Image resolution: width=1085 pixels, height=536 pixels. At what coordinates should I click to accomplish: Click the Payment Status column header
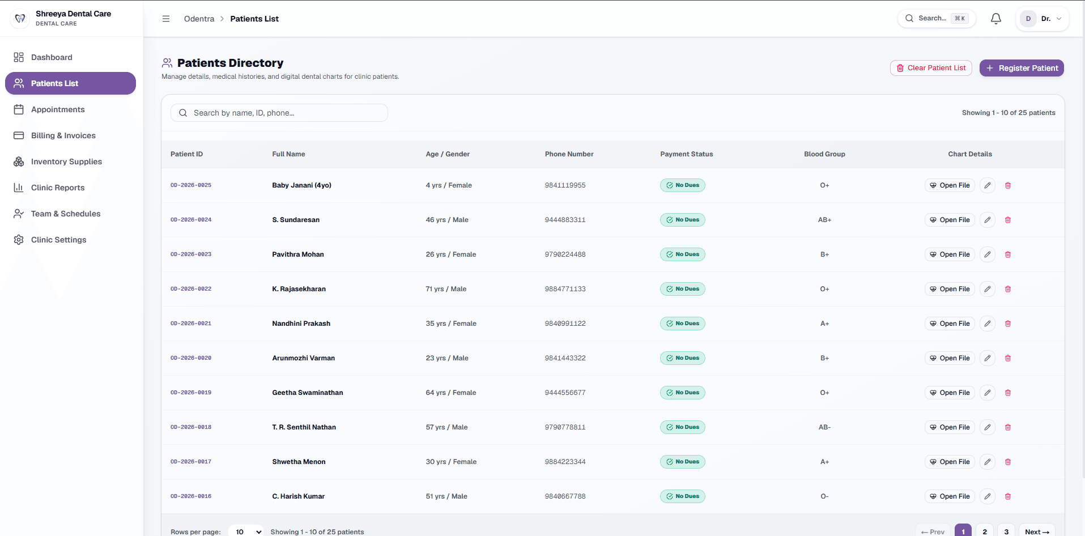click(x=687, y=154)
